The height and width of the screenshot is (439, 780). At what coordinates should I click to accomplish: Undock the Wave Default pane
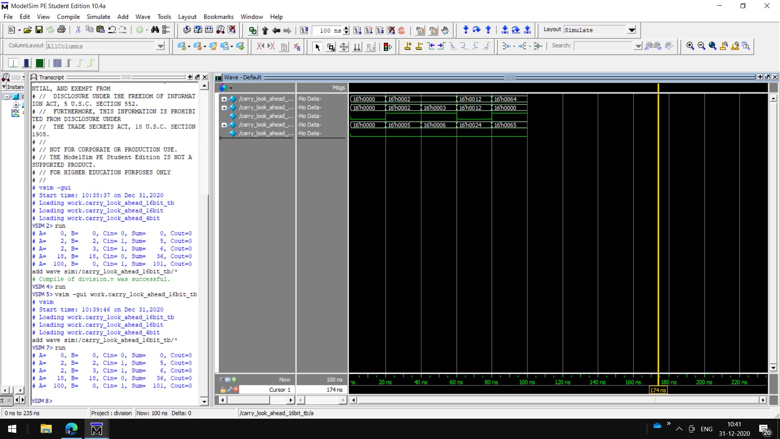click(767, 77)
